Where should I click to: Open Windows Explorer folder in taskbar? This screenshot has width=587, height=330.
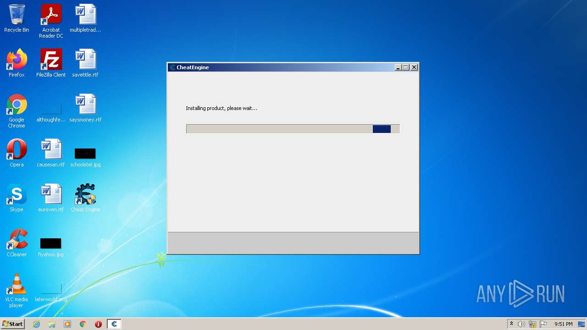pyautogui.click(x=52, y=324)
